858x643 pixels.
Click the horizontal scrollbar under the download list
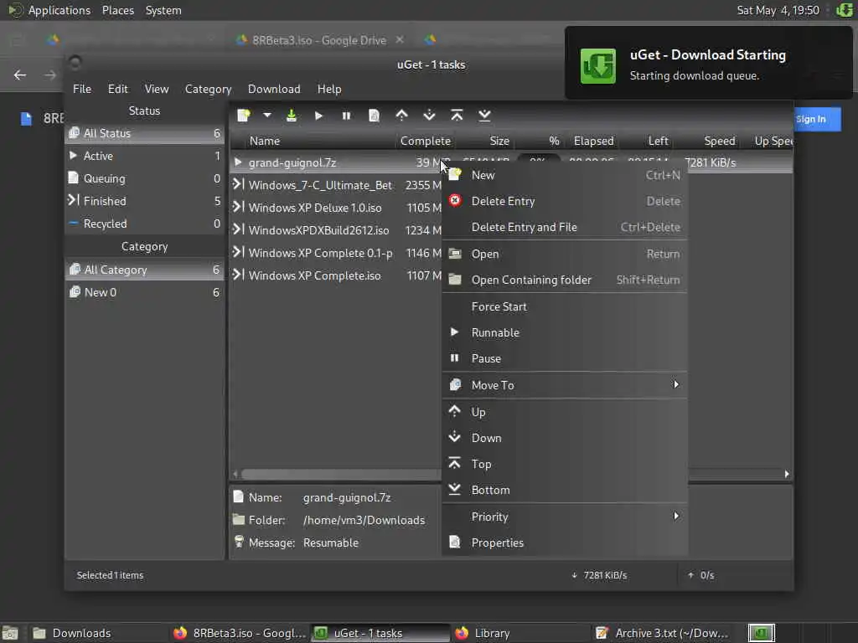341,474
